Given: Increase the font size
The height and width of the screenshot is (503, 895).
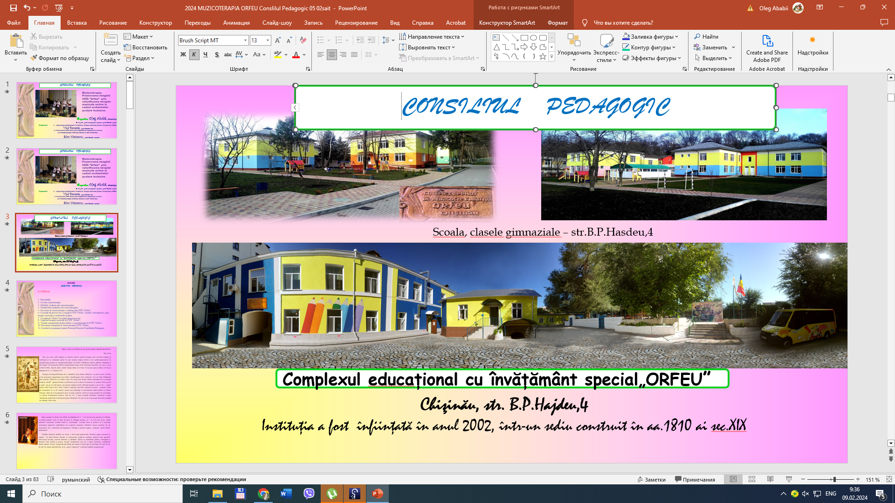Looking at the screenshot, I should (x=278, y=41).
